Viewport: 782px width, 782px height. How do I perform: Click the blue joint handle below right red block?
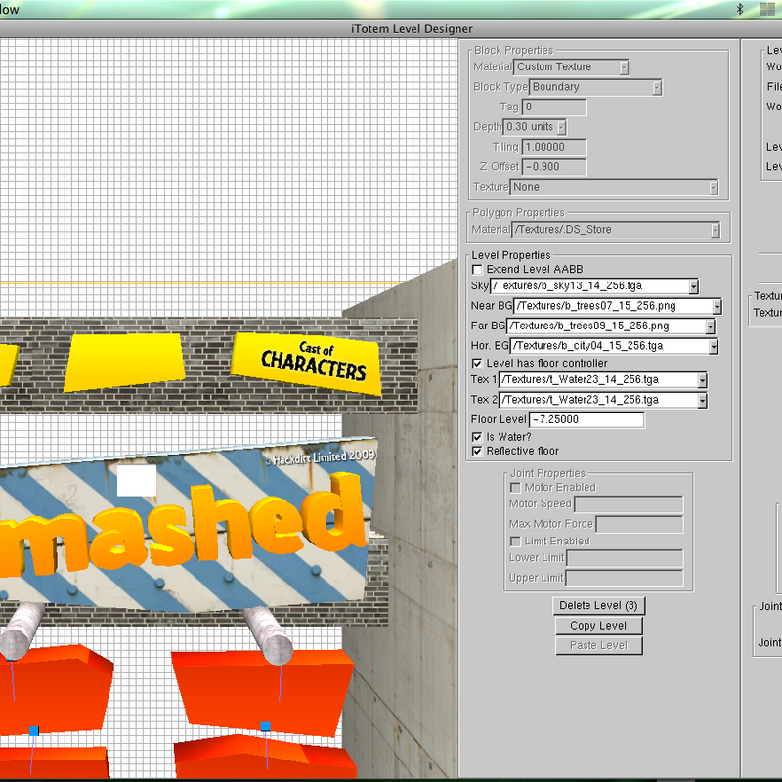click(265, 726)
